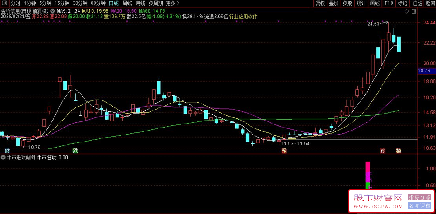Image resolution: width=436 pixels, height=214 pixels.
Task: Toggle the right side panel icon
Action: click(x=414, y=11)
